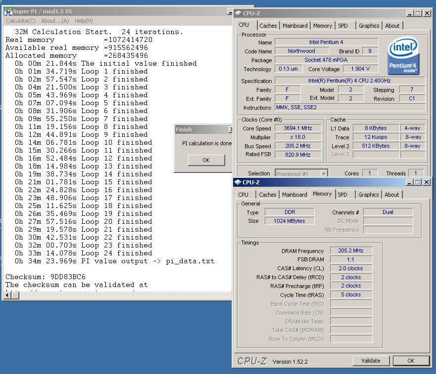
Task: Switch to About tab in upper CPU-Z window
Action: pos(392,26)
